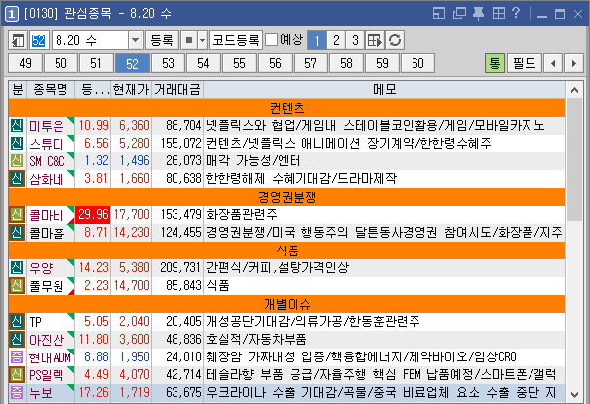Screen dimensions: 590x404
Task: Open the 8.20 수 group dropdown
Action: pos(136,40)
